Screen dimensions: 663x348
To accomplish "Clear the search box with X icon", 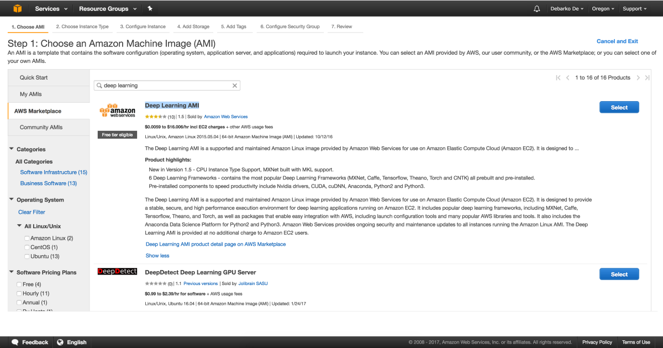I will click(x=235, y=86).
